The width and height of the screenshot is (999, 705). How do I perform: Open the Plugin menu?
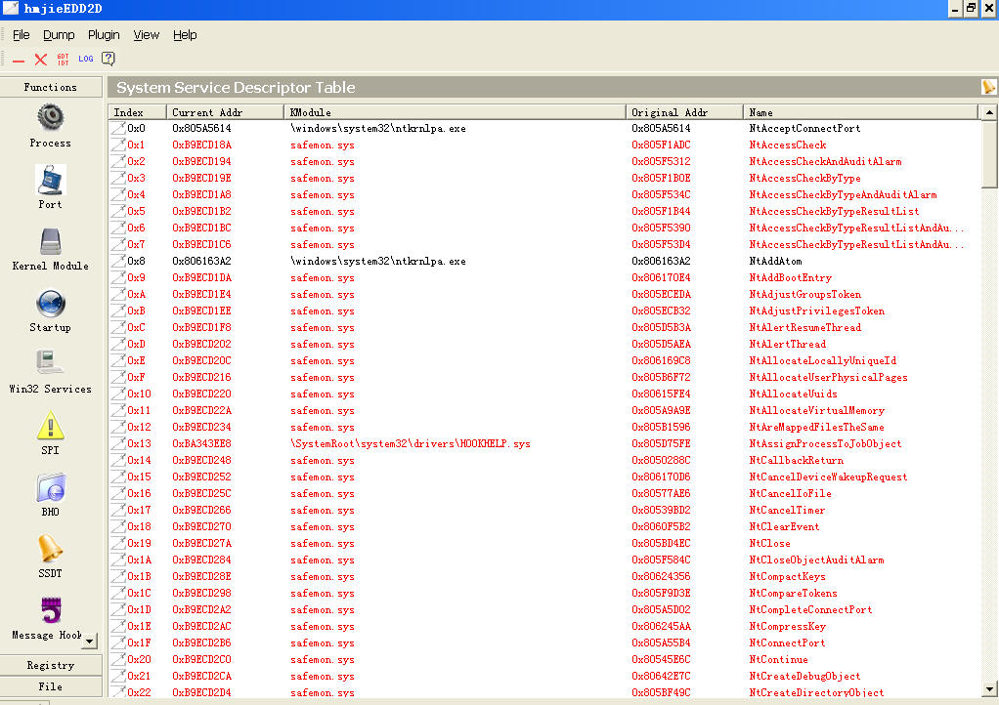pyautogui.click(x=104, y=35)
